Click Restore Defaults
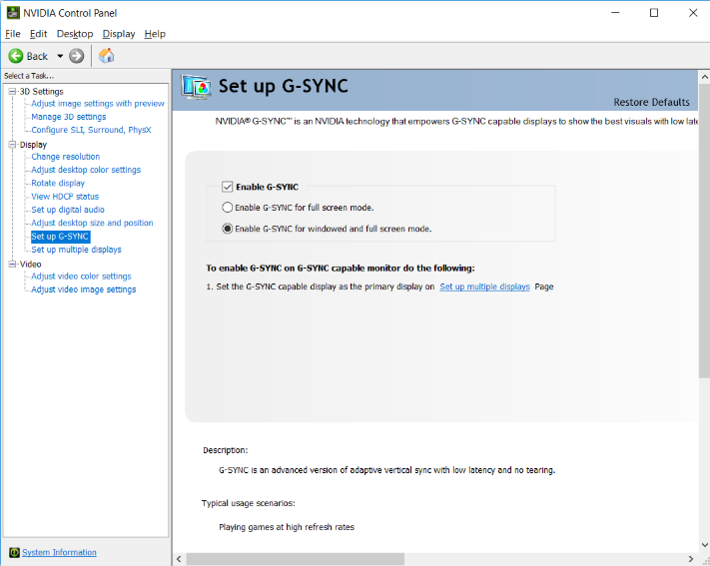Image resolution: width=710 pixels, height=566 pixels. click(652, 103)
